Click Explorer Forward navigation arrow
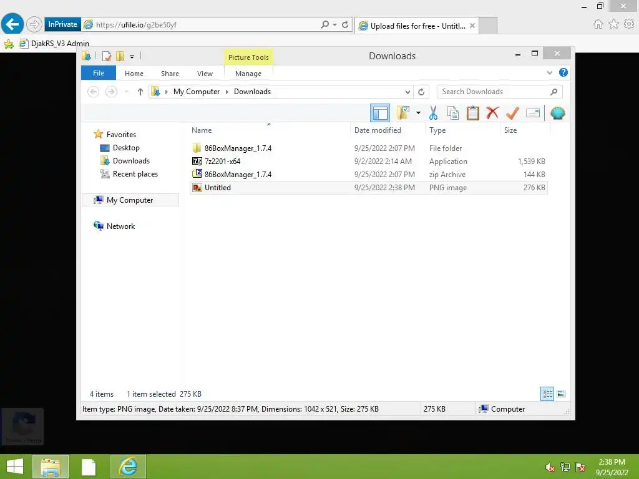This screenshot has height=479, width=639. pyautogui.click(x=111, y=92)
